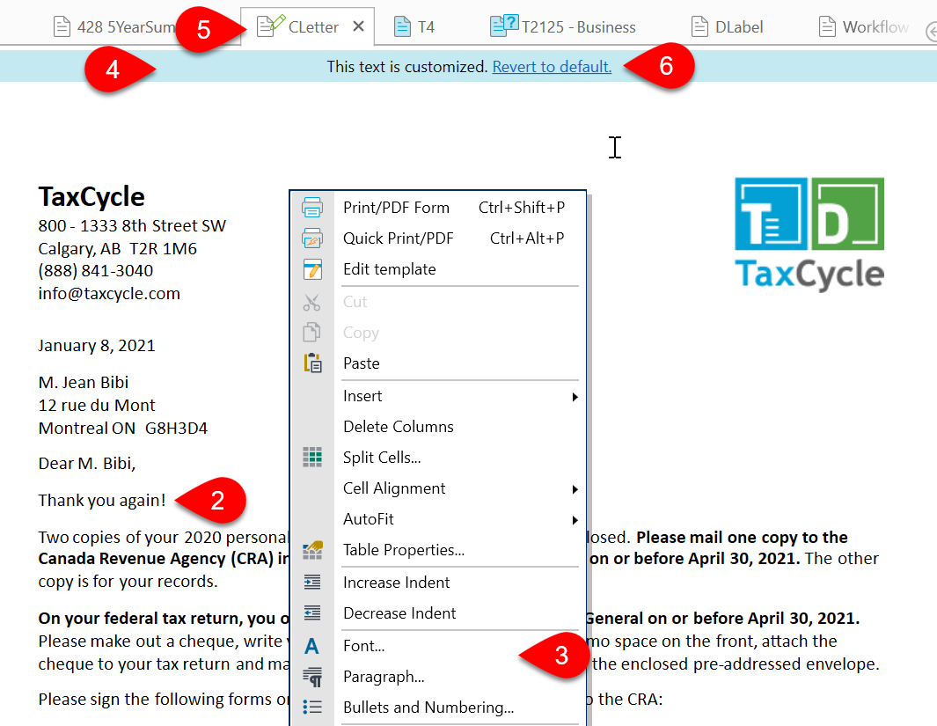
Task: Click the TaxCycle logo image
Action: [x=809, y=233]
